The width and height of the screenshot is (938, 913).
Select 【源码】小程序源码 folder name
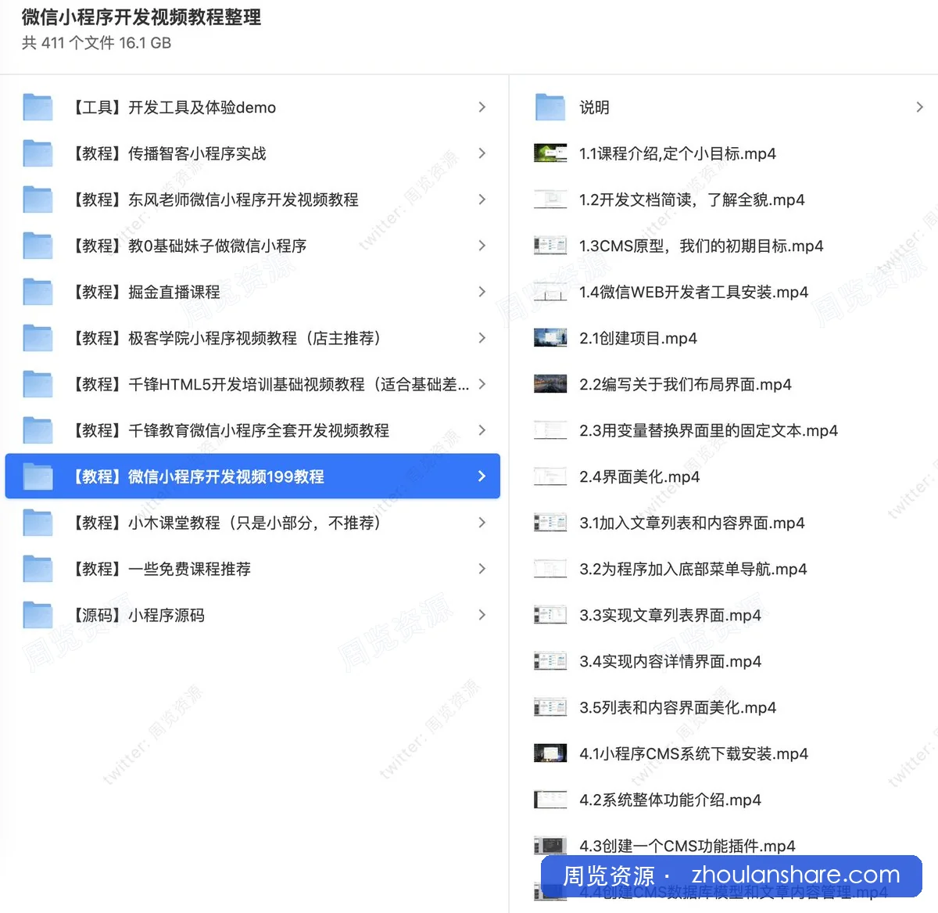click(138, 615)
